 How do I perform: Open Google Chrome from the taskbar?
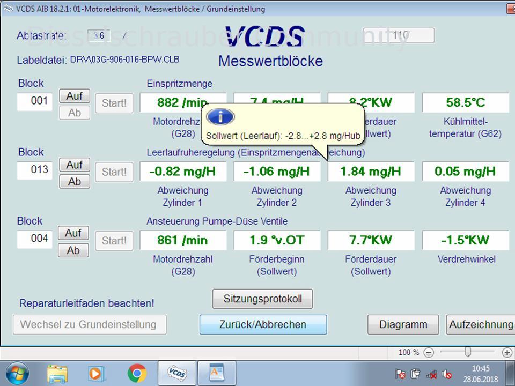137,374
